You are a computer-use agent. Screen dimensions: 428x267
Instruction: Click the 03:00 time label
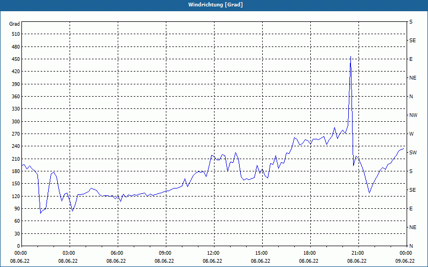click(x=68, y=253)
